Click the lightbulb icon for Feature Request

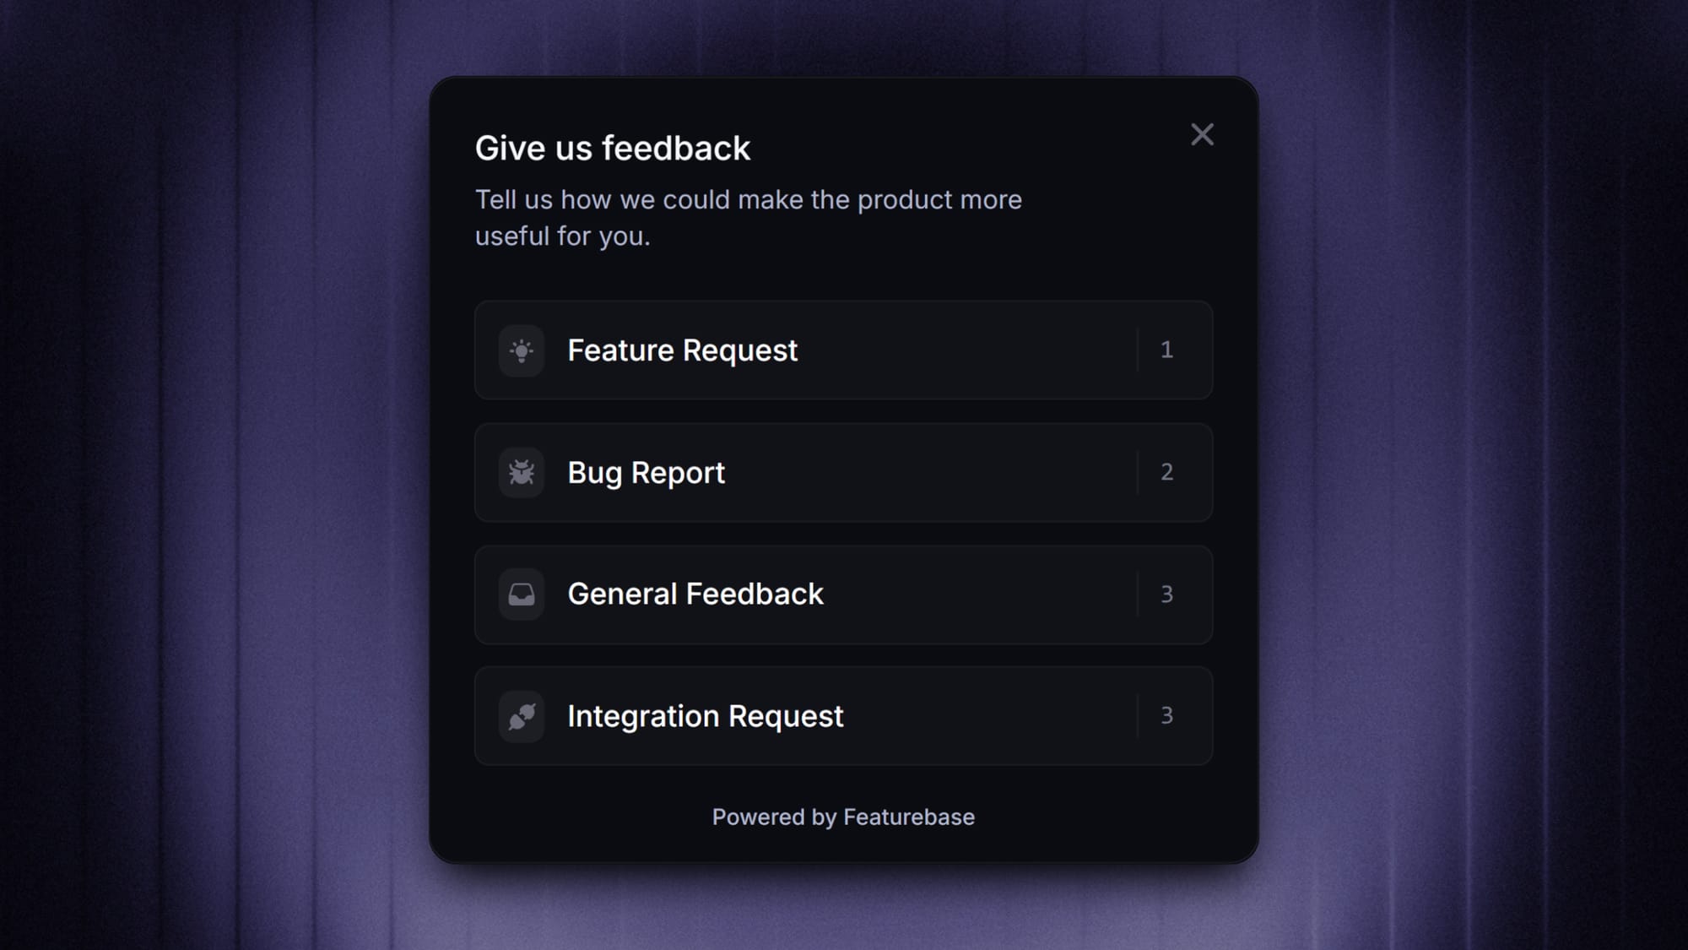[x=522, y=350]
